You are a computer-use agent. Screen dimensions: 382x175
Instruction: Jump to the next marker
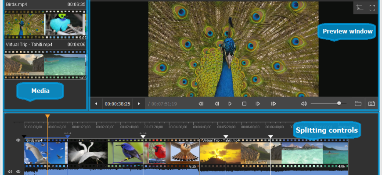coord(274,104)
